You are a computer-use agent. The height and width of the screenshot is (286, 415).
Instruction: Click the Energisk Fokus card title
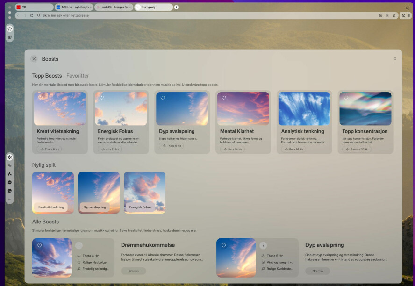coord(115,131)
